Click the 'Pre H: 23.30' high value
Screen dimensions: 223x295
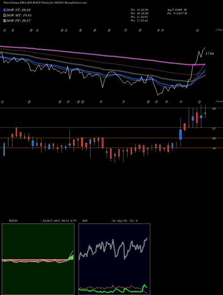[x=139, y=13]
